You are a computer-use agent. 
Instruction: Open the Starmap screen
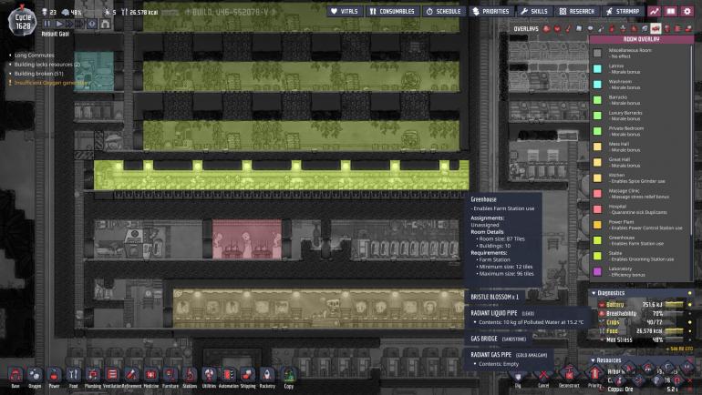point(622,12)
